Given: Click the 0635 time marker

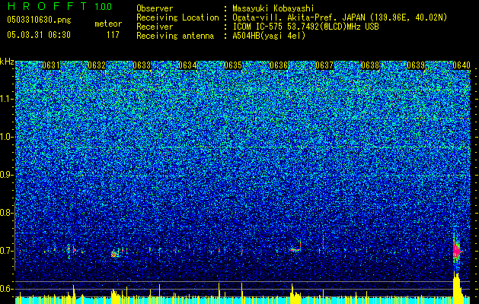Looking at the screenshot, I should (x=233, y=65).
